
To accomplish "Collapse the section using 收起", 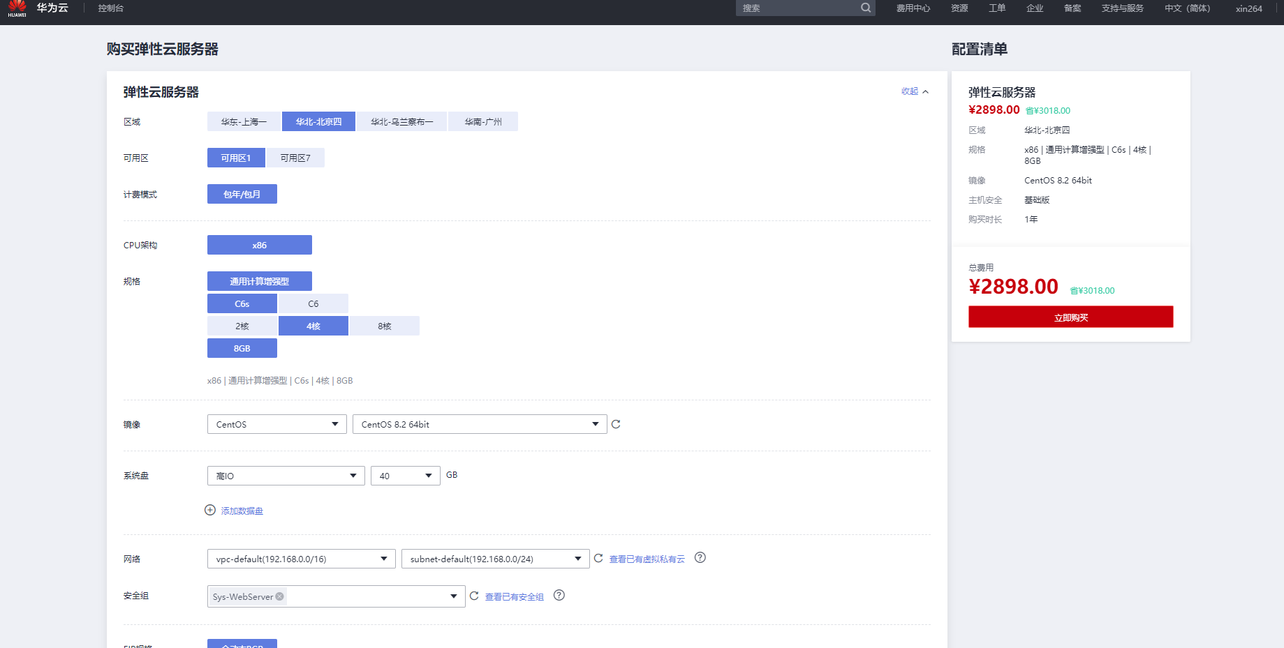I will tap(915, 91).
